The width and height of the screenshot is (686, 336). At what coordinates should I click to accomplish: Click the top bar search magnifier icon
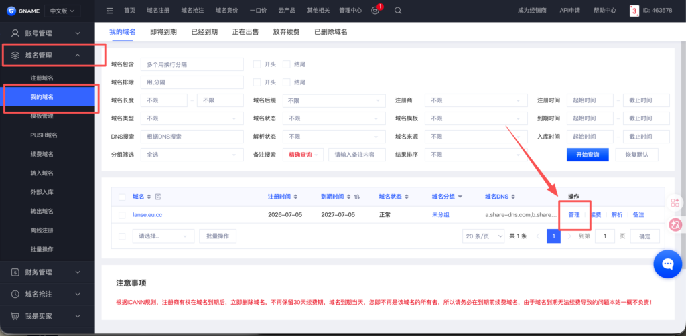point(398,11)
